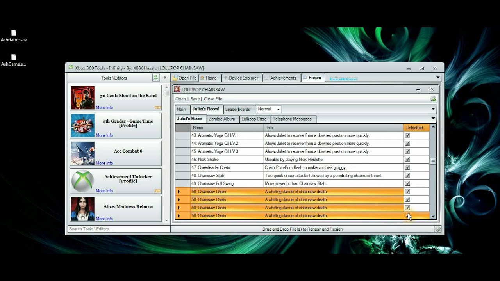The height and width of the screenshot is (281, 500).
Task: Open the Achievements tab
Action: [x=282, y=78]
